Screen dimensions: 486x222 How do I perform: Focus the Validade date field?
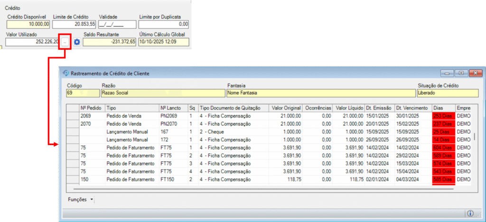point(110,24)
